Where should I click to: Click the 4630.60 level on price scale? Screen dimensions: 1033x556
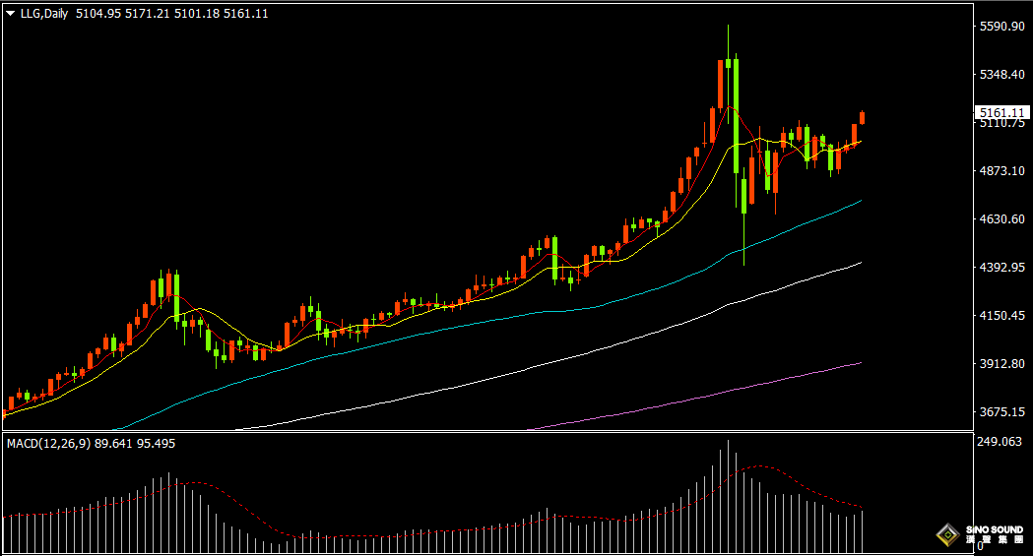[1001, 219]
